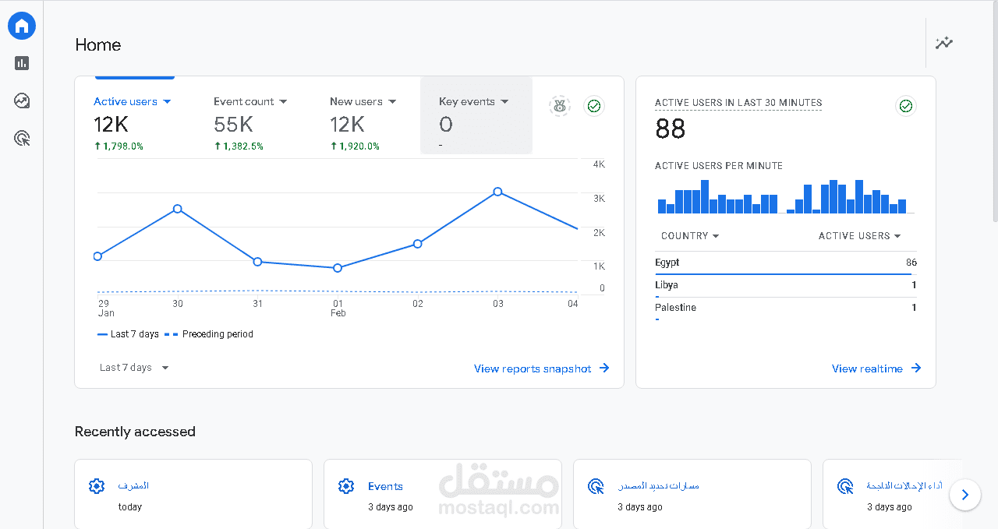Open the Reports bar chart icon
This screenshot has height=529, width=998.
[22, 63]
